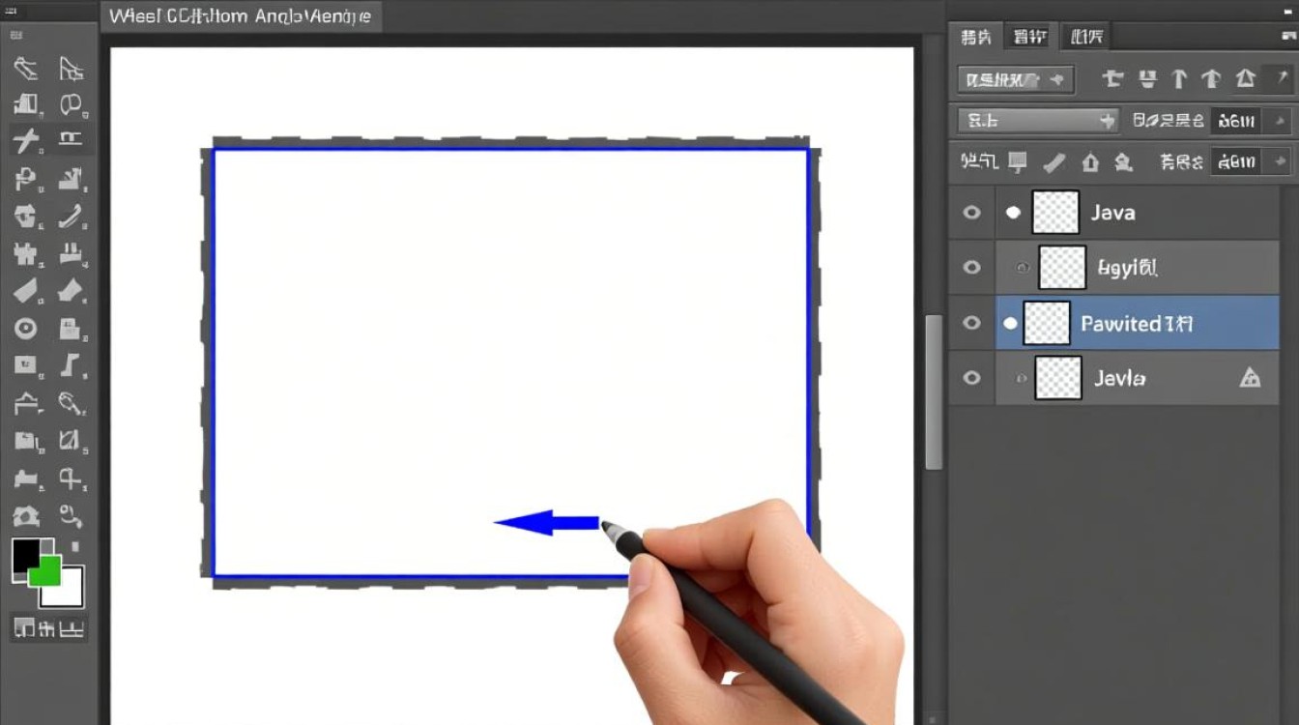Select the open document tab above the canvas
The width and height of the screenshot is (1299, 725).
point(240,16)
